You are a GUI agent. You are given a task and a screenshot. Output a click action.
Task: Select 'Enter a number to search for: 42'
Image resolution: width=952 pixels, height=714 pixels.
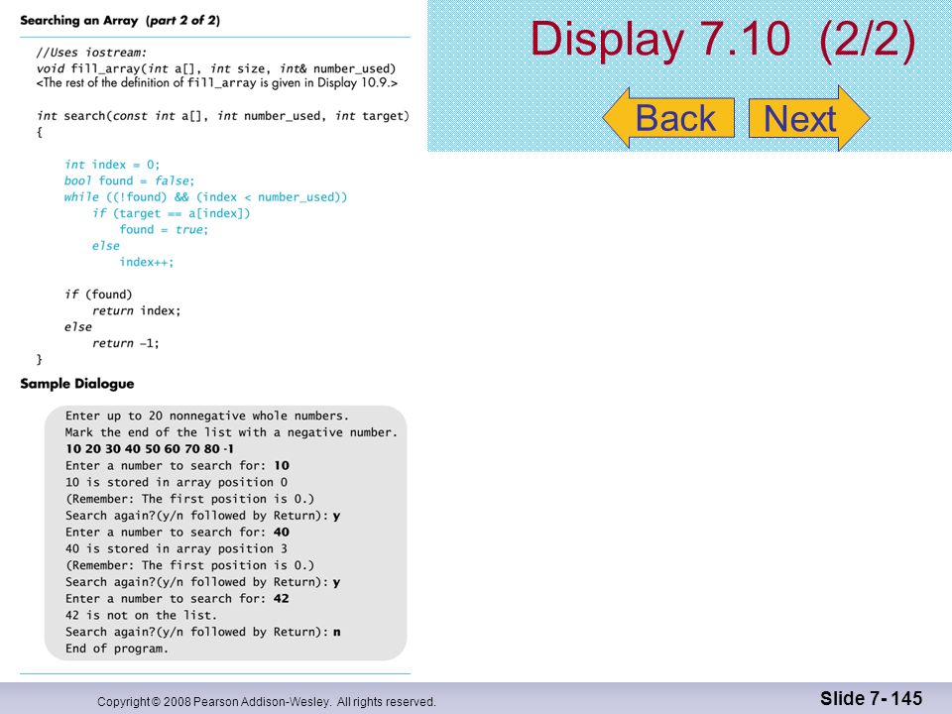click(x=178, y=599)
